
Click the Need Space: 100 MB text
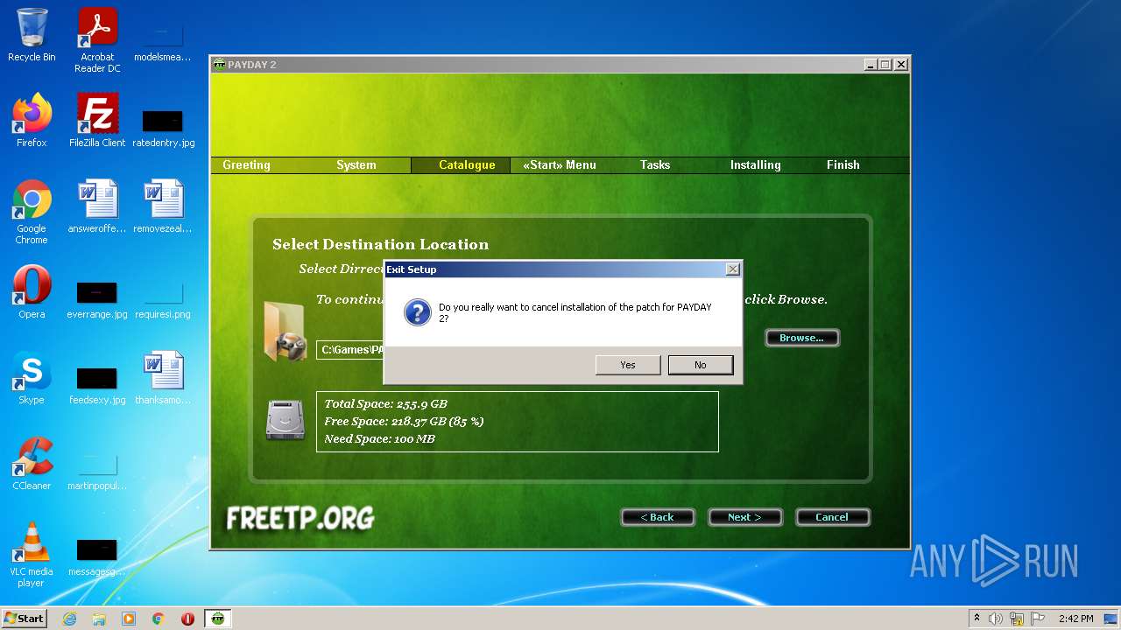coord(379,438)
